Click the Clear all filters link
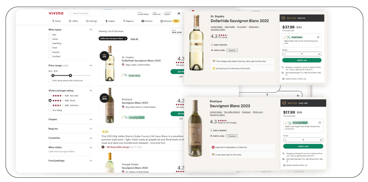The image size is (368, 182). pyautogui.click(x=134, y=39)
